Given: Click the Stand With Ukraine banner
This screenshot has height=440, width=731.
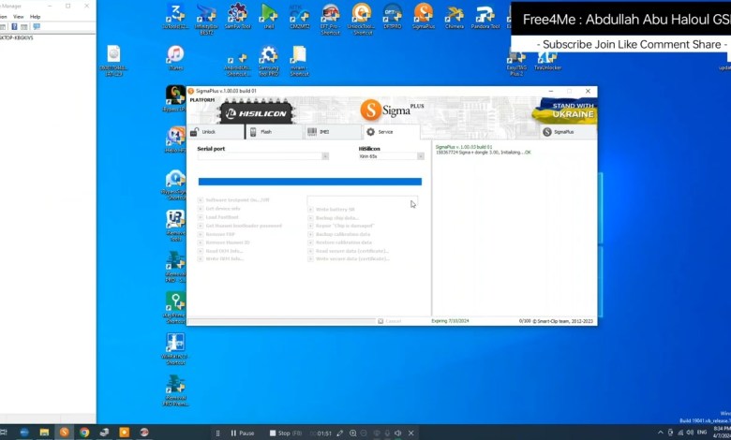Looking at the screenshot, I should coord(562,110).
